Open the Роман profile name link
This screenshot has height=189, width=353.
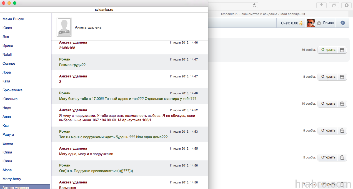tap(329, 23)
